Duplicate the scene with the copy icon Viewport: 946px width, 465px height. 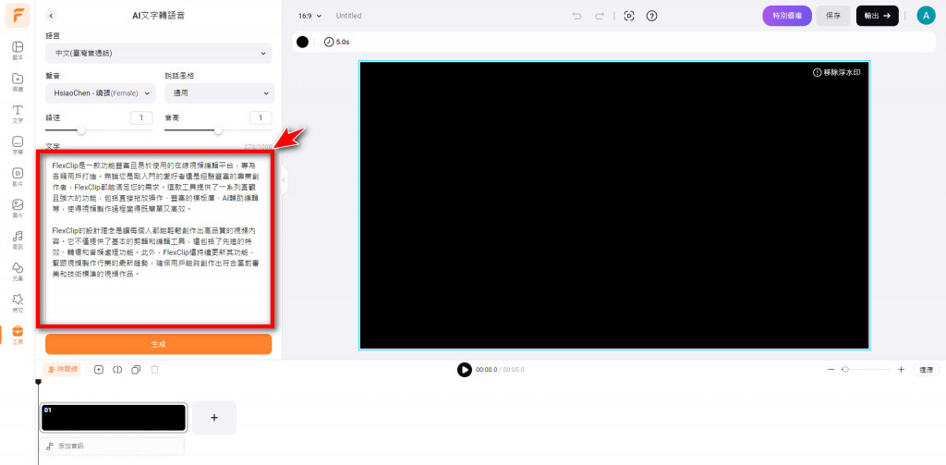136,370
